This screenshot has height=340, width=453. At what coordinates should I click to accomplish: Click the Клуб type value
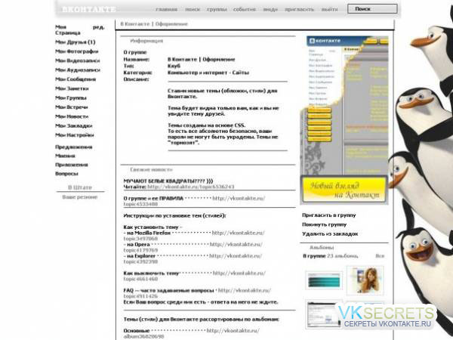coord(174,66)
